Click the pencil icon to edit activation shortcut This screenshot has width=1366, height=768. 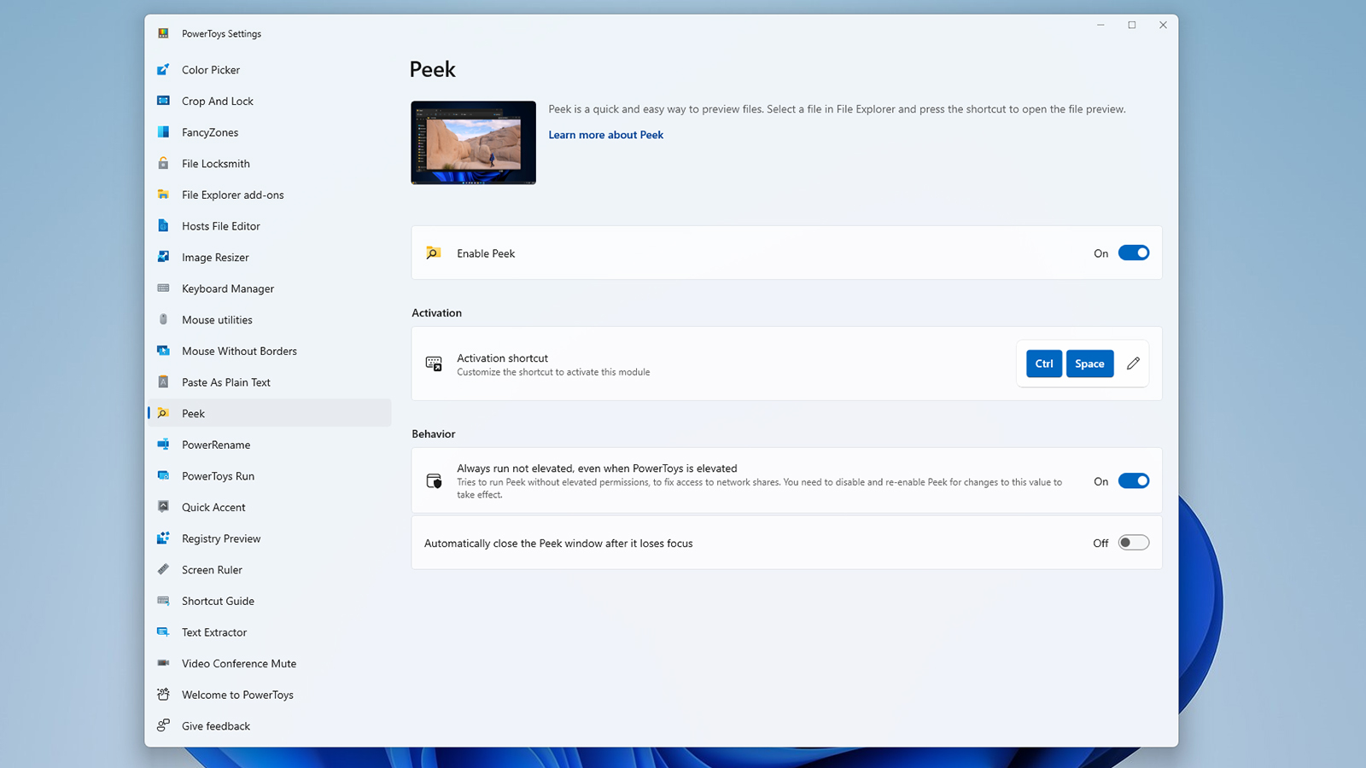(1133, 364)
